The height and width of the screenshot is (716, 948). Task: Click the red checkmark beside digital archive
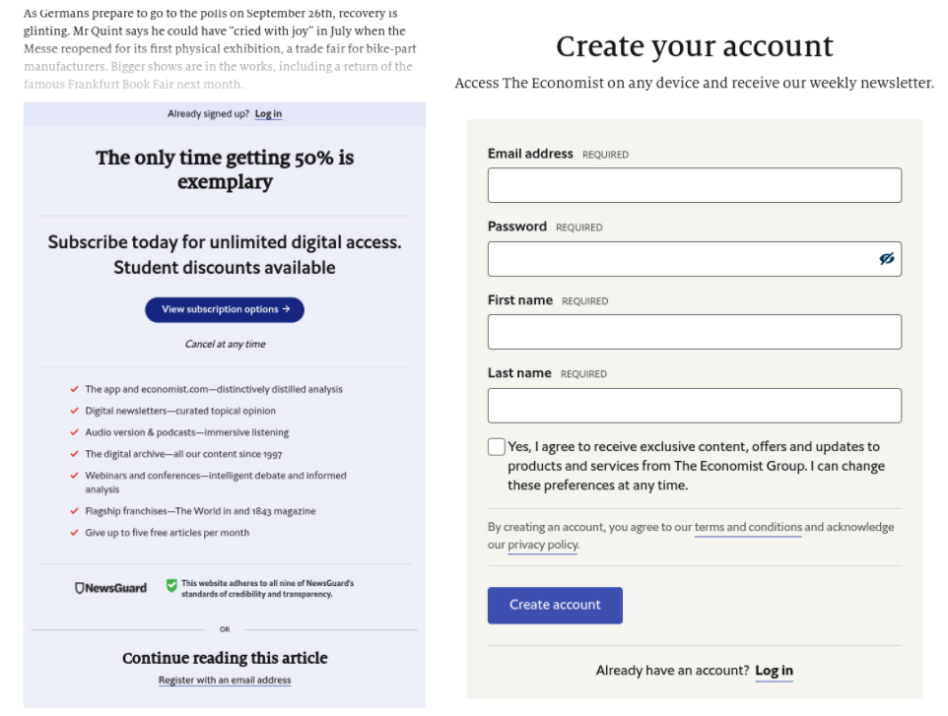click(x=74, y=454)
